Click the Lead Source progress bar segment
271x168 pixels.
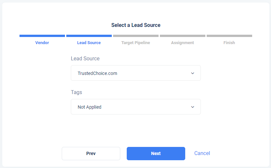pos(89,36)
